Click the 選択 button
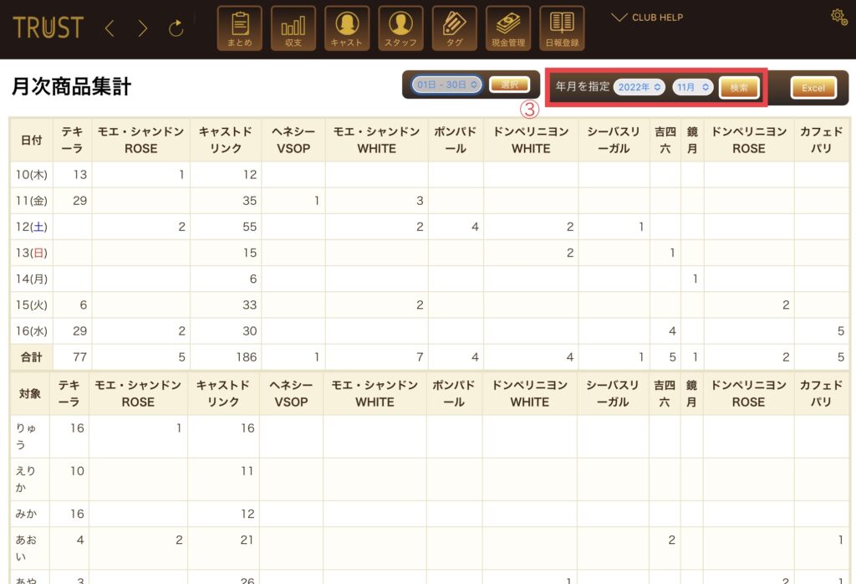Viewport: 856px width, 584px height. 509,85
